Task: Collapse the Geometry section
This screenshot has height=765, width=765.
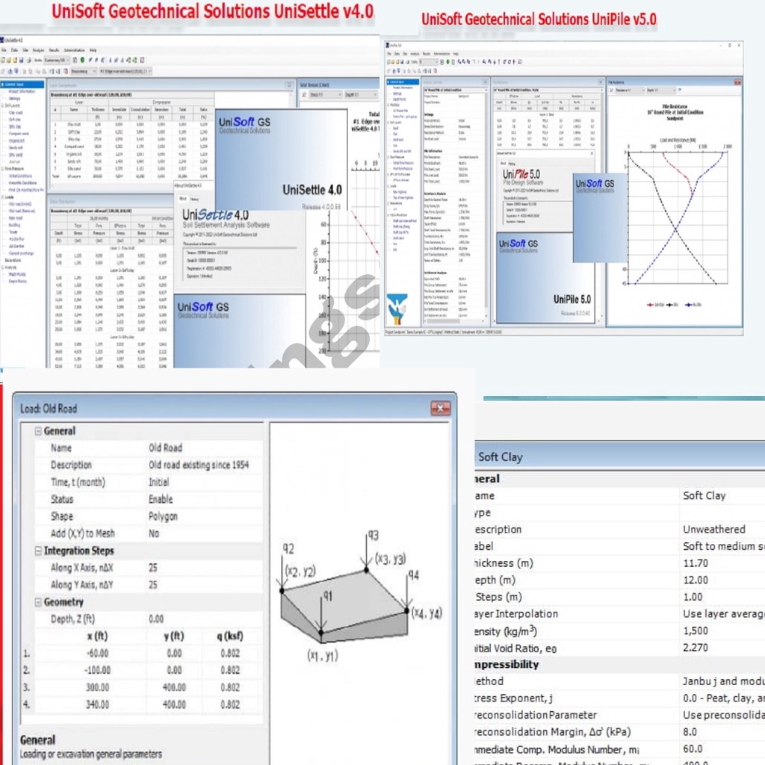Action: pos(38,603)
